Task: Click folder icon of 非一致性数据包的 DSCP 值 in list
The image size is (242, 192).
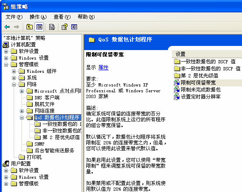Action: pyautogui.click(x=177, y=69)
